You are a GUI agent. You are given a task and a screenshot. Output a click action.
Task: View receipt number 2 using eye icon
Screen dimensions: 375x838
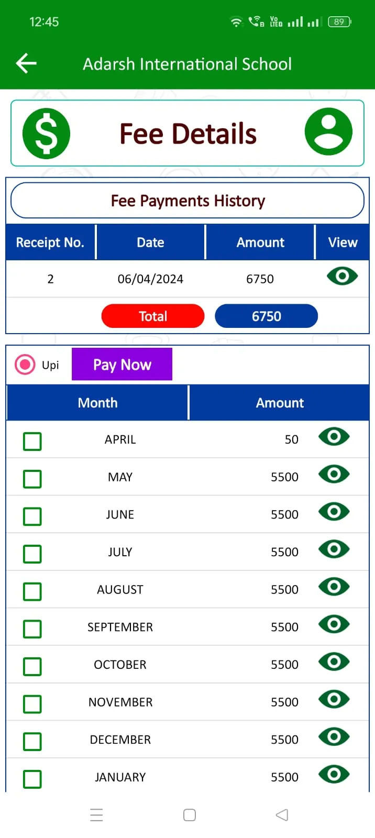[342, 276]
